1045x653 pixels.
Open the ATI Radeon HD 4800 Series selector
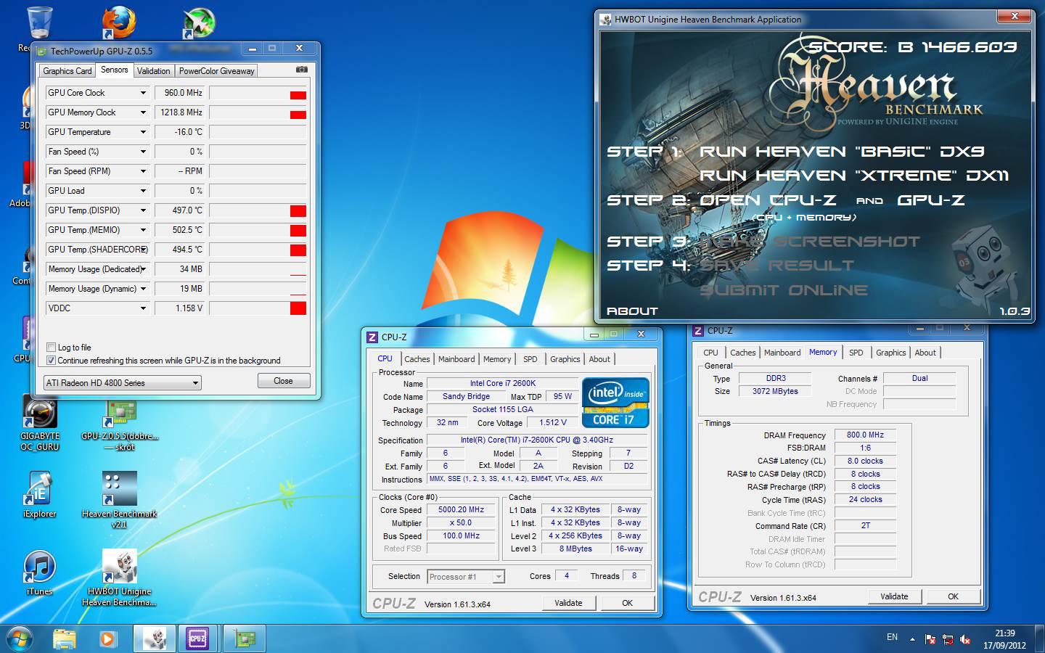click(x=122, y=382)
